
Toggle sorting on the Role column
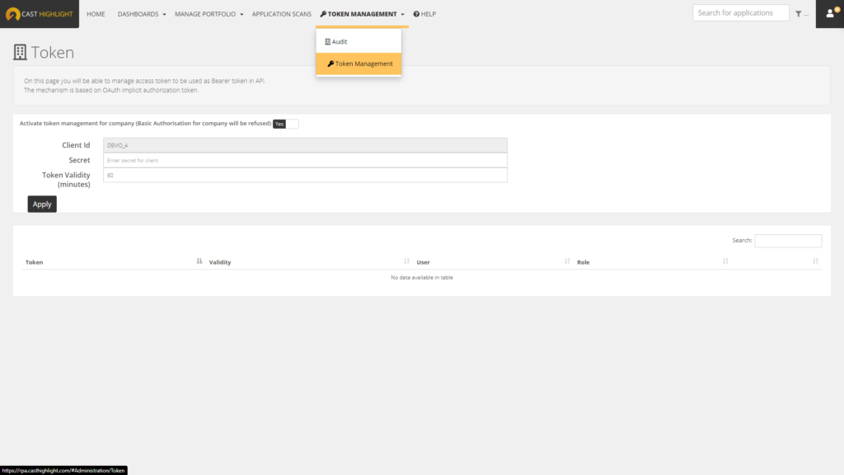tap(725, 261)
